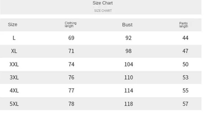Click the "Size" column header
205x115 pixels.
[13, 25]
